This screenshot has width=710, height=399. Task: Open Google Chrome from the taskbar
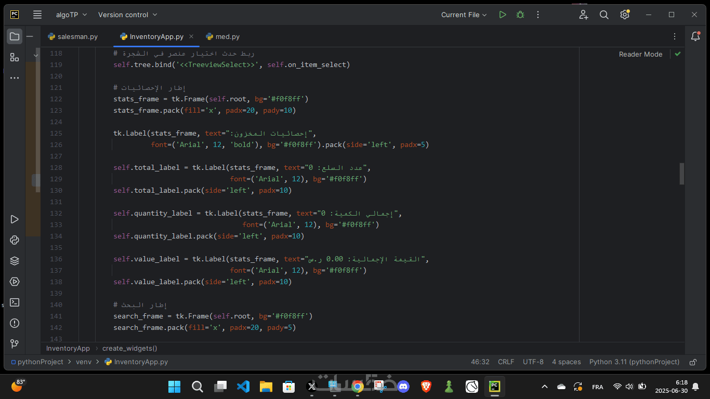(x=357, y=387)
